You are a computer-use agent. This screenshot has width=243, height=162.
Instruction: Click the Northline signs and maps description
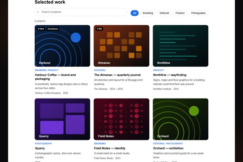179,82
